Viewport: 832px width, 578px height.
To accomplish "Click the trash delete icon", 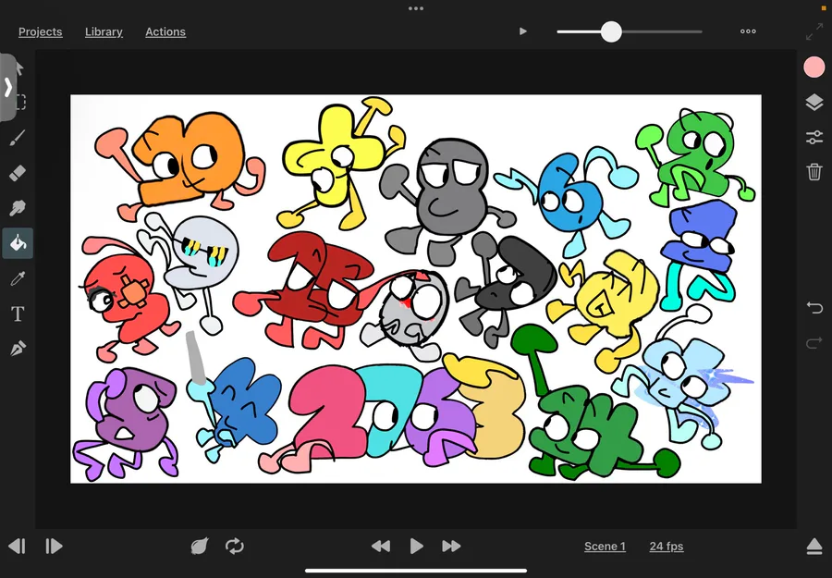I will pyautogui.click(x=814, y=172).
